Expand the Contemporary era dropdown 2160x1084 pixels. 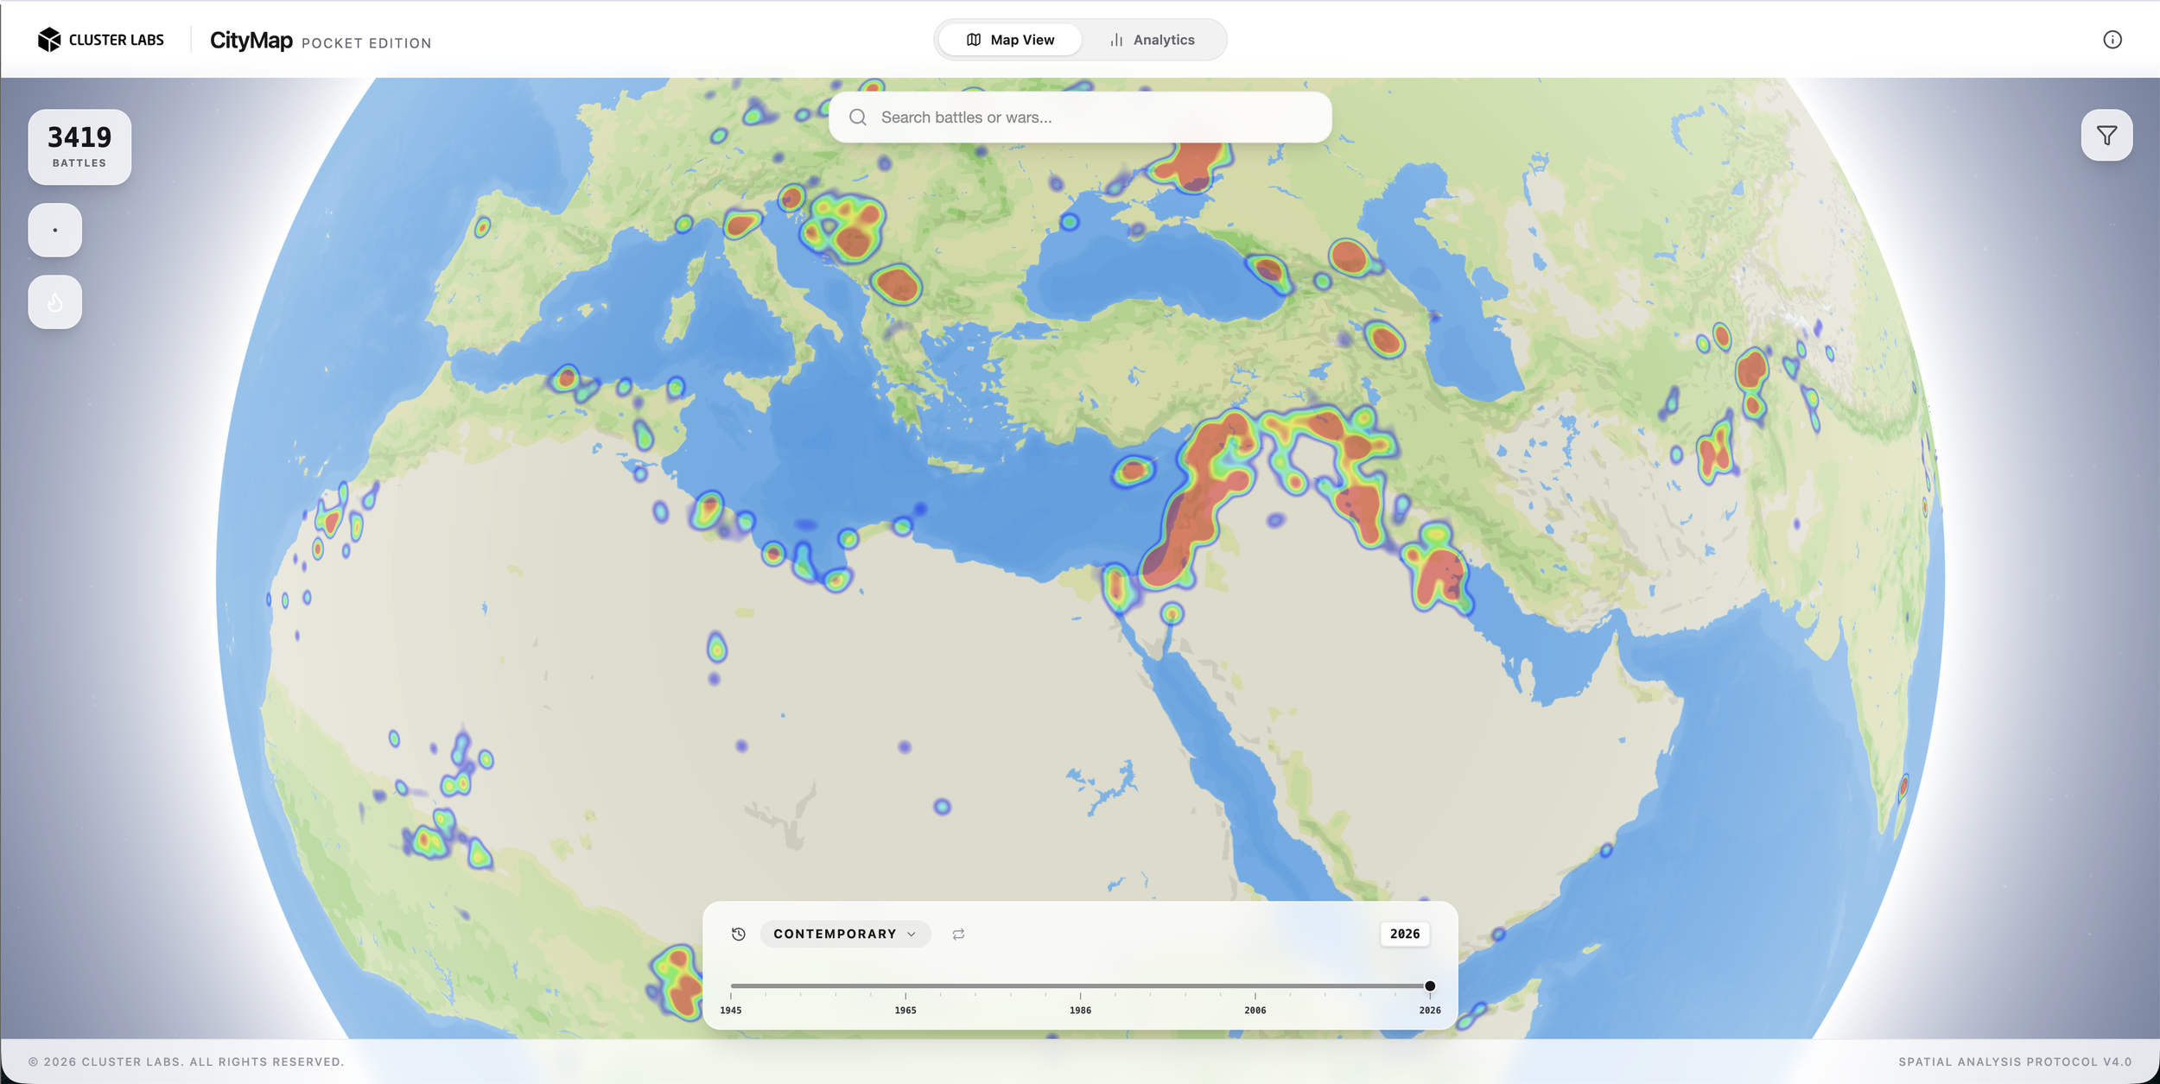tap(845, 934)
